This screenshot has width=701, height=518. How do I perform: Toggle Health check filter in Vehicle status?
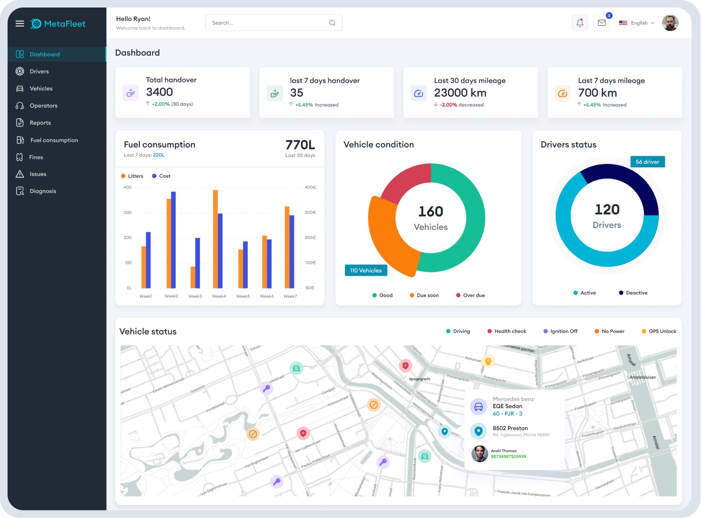click(x=507, y=331)
